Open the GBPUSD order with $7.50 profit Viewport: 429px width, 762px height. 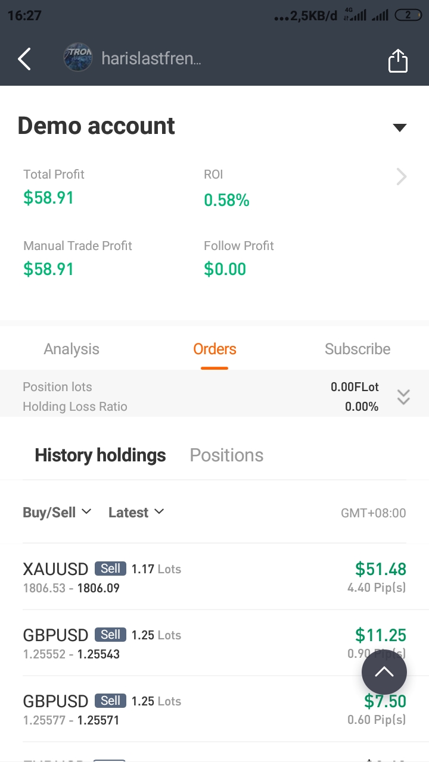point(214,709)
